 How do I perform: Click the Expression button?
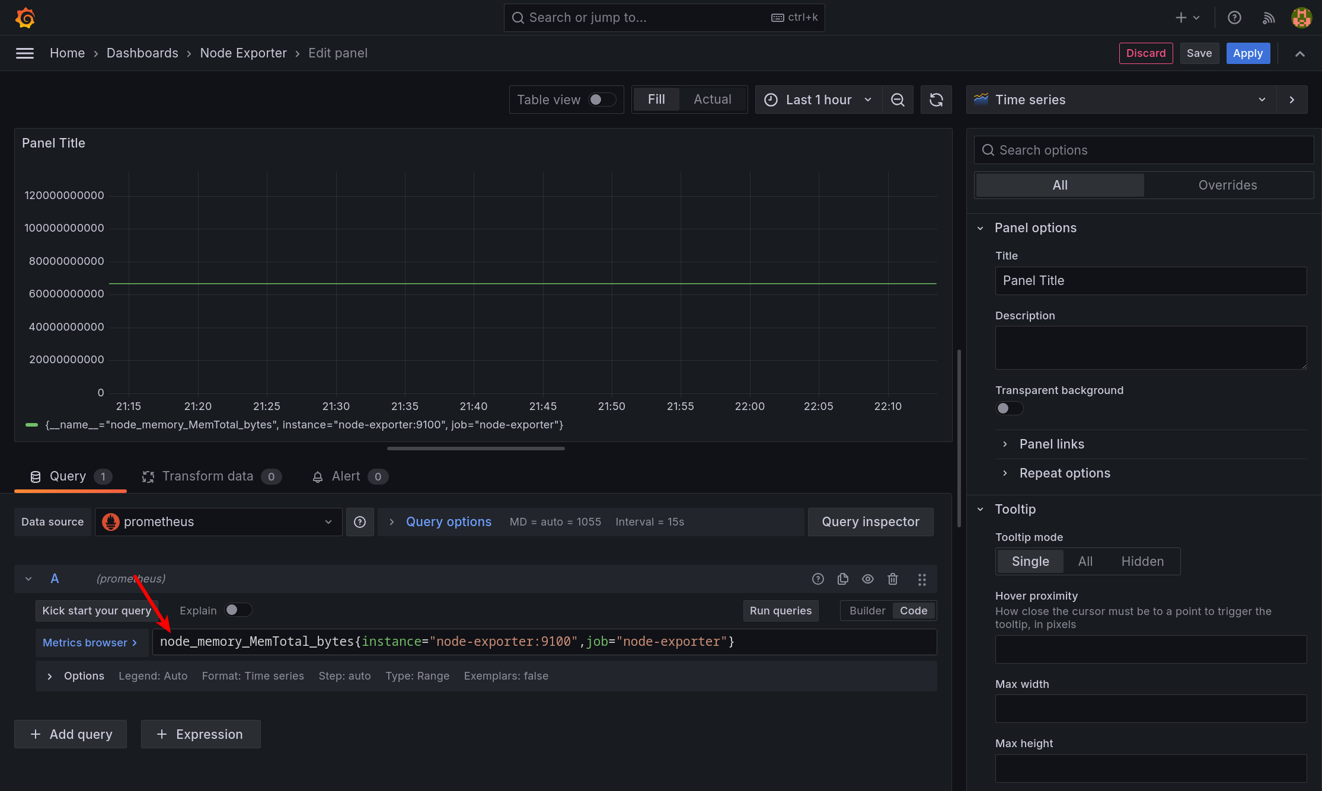[x=200, y=735]
